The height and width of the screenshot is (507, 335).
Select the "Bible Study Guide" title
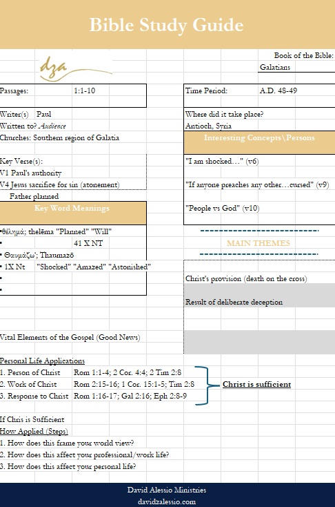[x=167, y=25]
